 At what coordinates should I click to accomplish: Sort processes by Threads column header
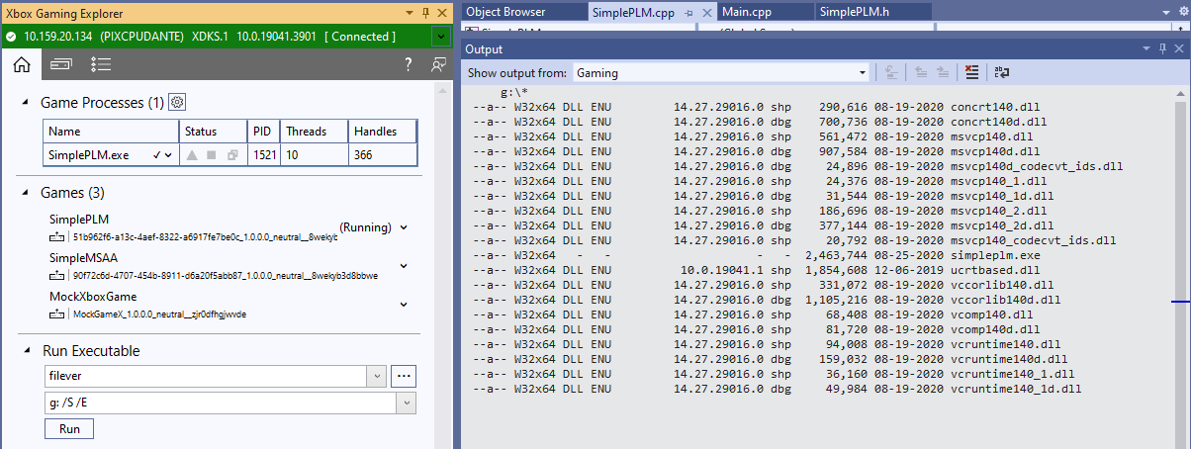[313, 131]
